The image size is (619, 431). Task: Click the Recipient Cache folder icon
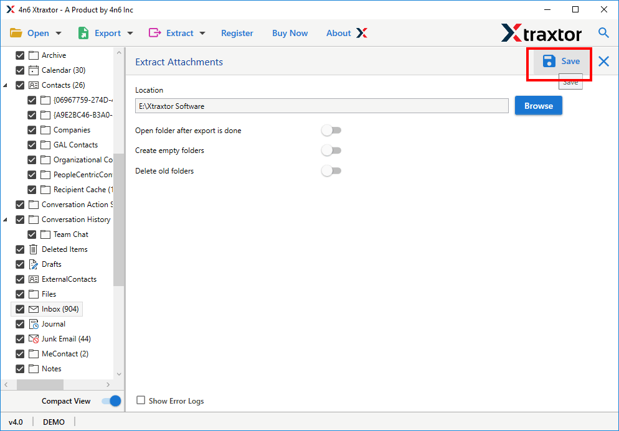tap(45, 190)
